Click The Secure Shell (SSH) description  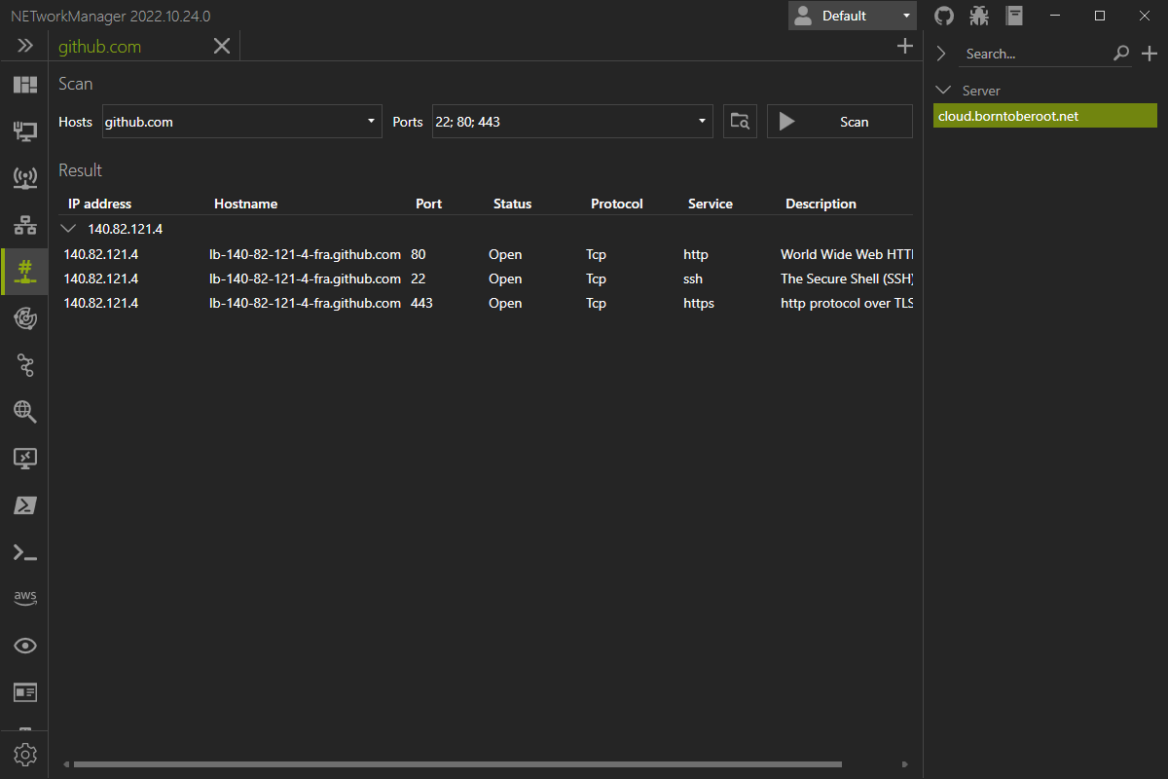[x=847, y=278]
